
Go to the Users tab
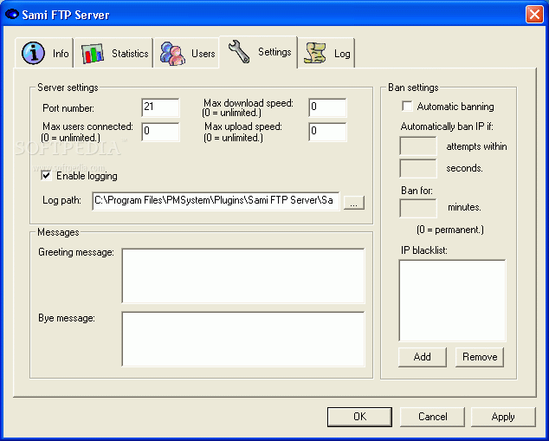187,53
